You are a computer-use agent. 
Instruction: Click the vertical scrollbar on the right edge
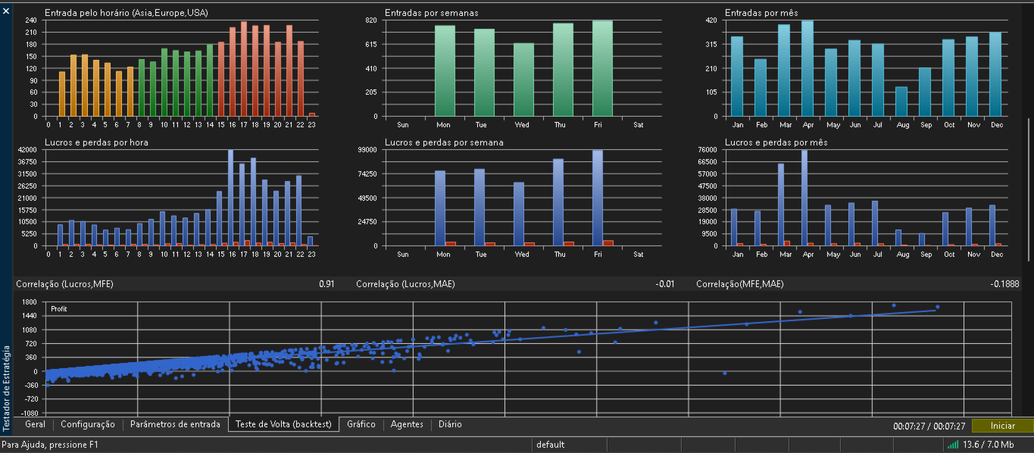coord(1029,189)
